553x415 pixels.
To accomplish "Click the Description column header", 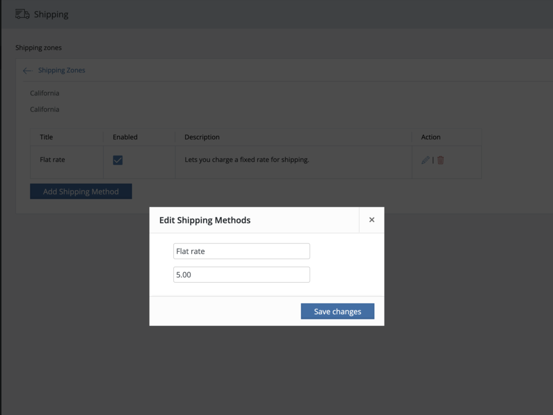I will [202, 137].
